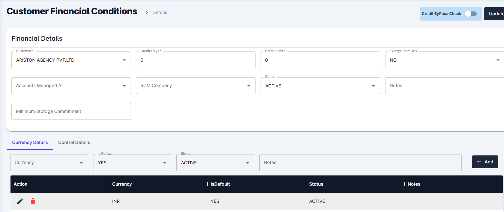Expand the Exempt From Tax dropdown
Screen dimensions: 504x212
coord(444,60)
